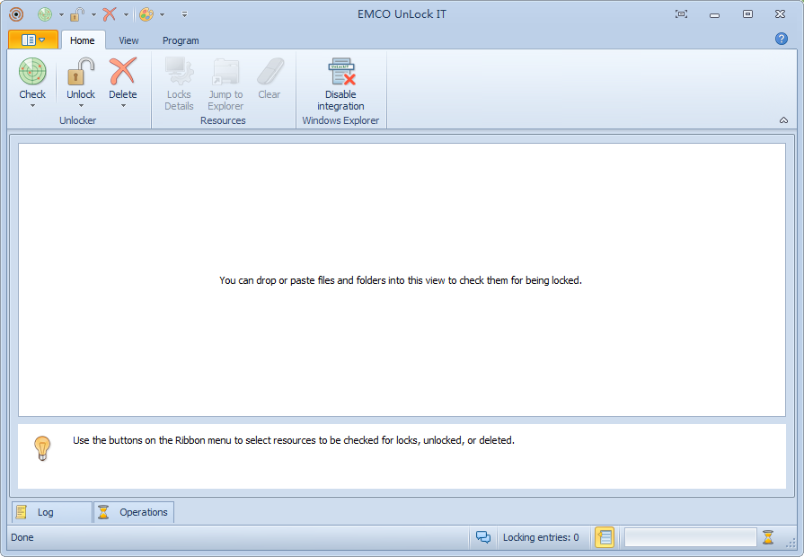Click the empty progress field in status bar
The image size is (804, 557).
(x=690, y=537)
